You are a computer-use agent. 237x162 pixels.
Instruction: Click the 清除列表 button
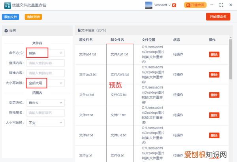coord(33,17)
